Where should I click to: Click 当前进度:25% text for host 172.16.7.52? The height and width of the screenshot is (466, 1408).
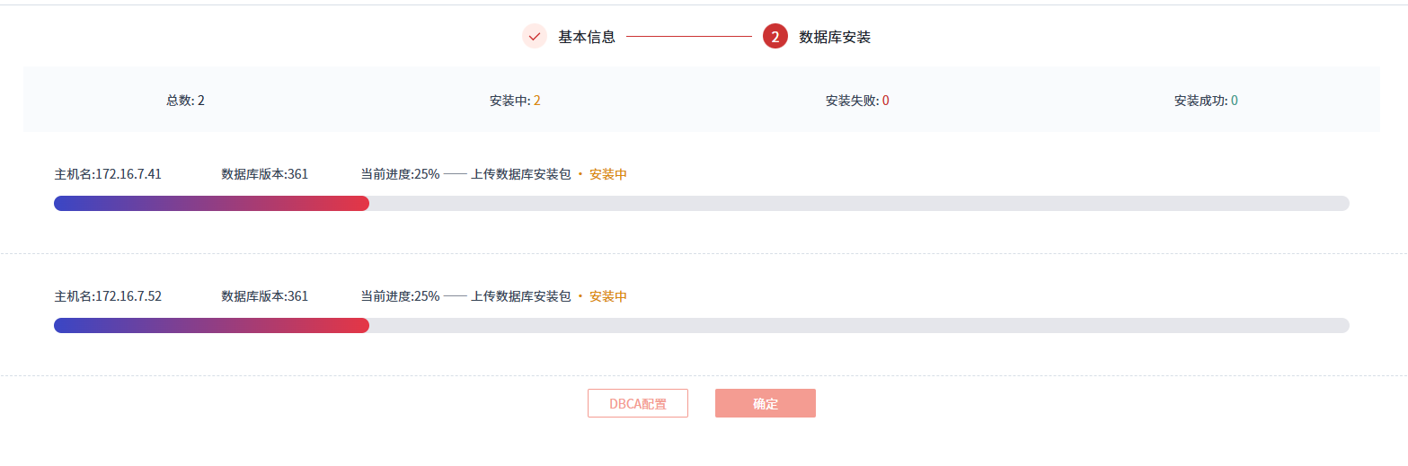400,296
